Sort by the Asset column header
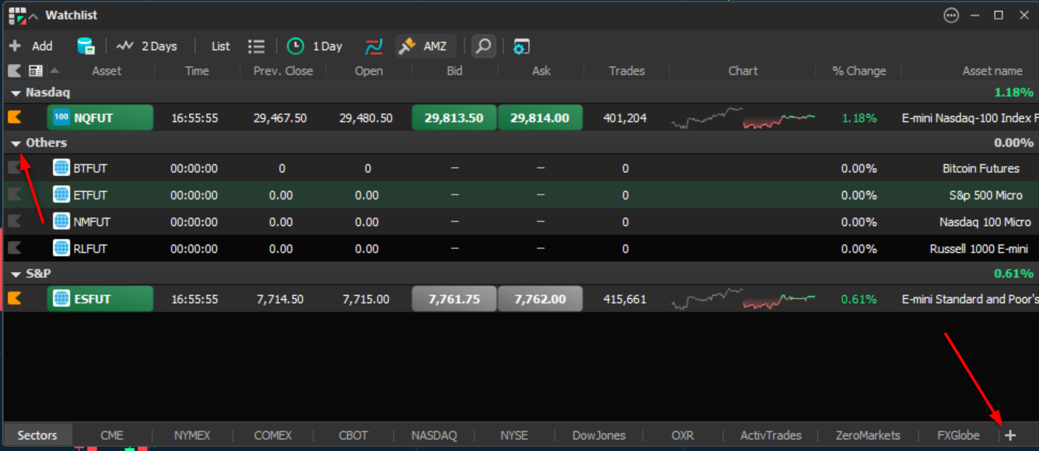Screen dimensions: 1039x451 click(107, 71)
